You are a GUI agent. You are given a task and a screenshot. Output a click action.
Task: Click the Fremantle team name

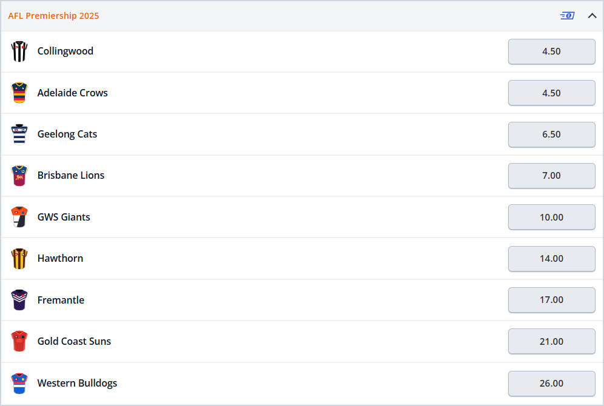[61, 300]
